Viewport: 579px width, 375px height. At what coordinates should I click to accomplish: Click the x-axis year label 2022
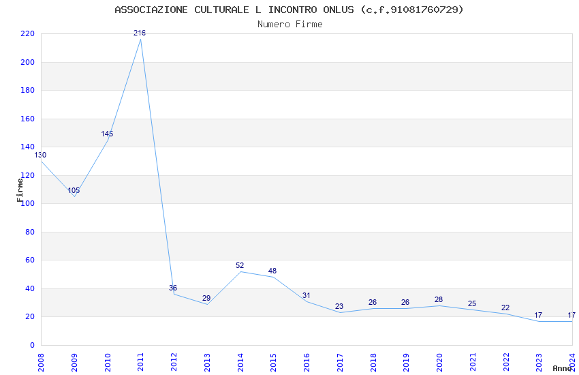pos(506,363)
